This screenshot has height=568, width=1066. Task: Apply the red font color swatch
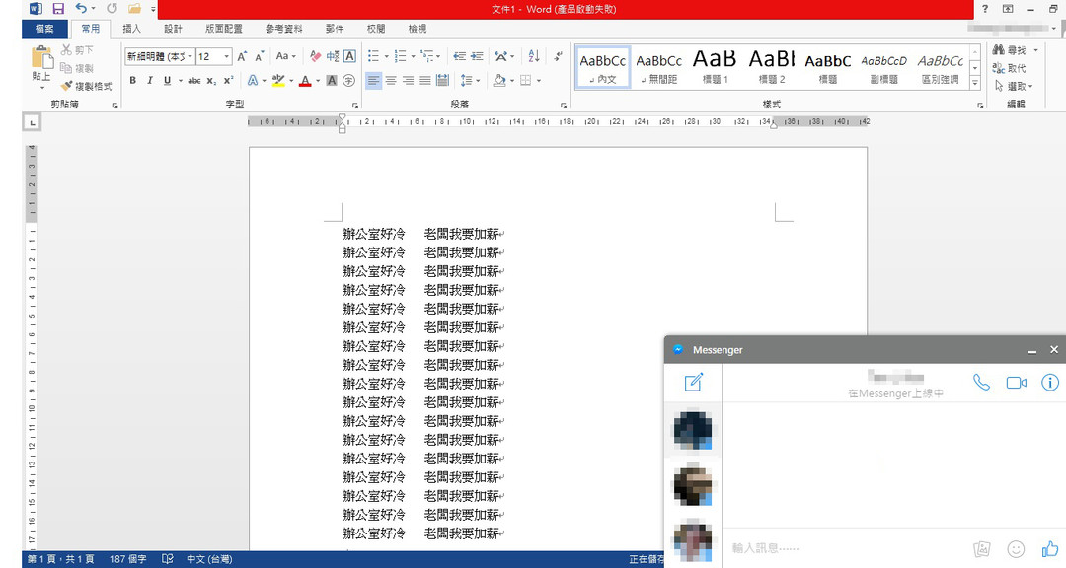pyautogui.click(x=305, y=80)
